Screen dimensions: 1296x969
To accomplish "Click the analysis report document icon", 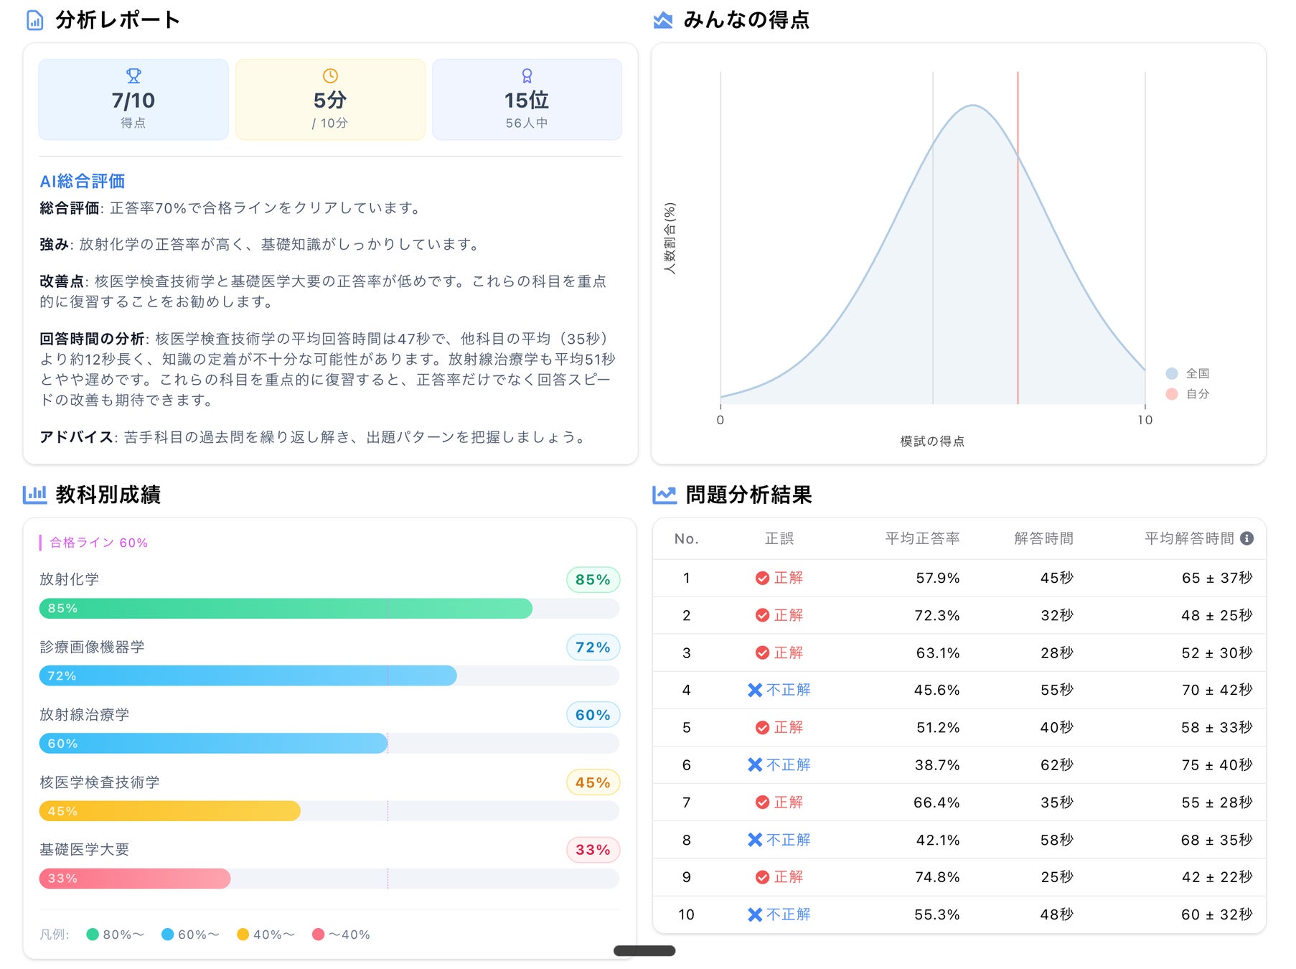I will click(34, 20).
